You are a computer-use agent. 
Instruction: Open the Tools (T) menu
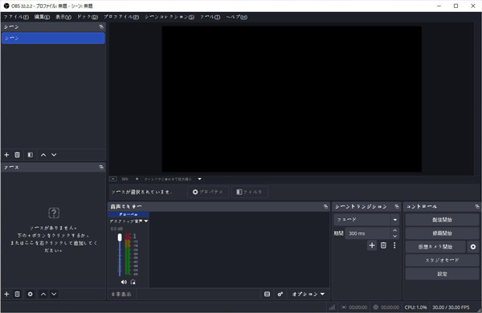(x=210, y=17)
